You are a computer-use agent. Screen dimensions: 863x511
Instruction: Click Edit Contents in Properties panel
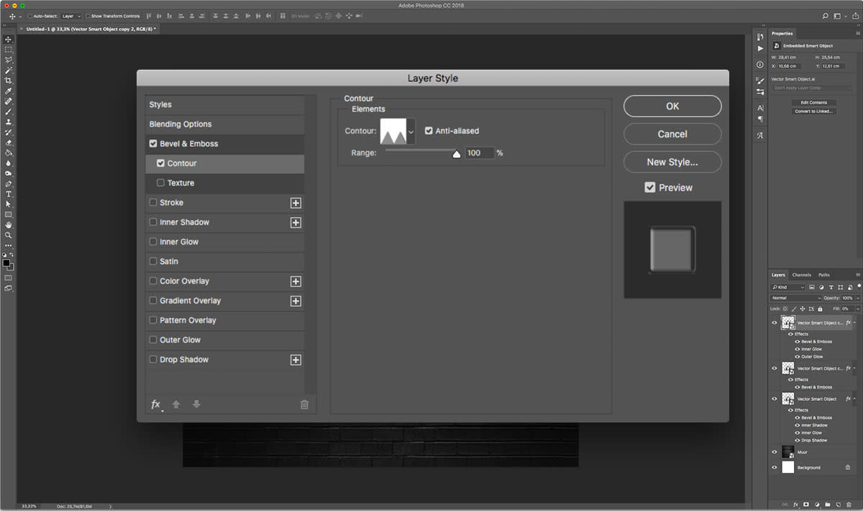pos(814,103)
